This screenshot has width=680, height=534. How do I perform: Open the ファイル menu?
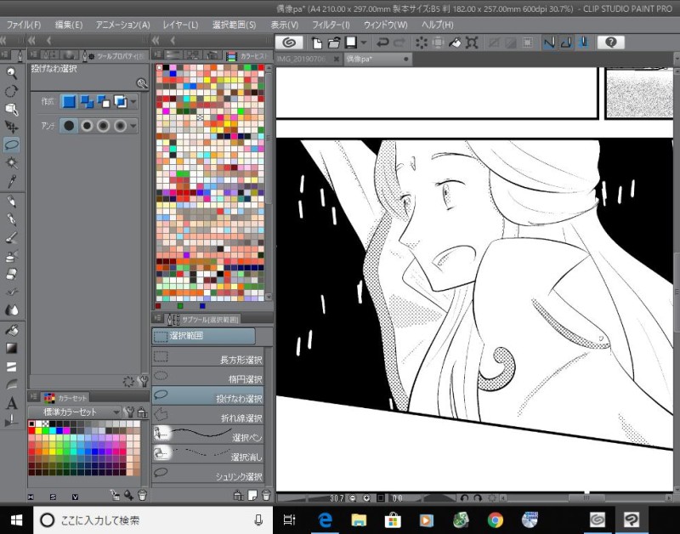[25, 25]
